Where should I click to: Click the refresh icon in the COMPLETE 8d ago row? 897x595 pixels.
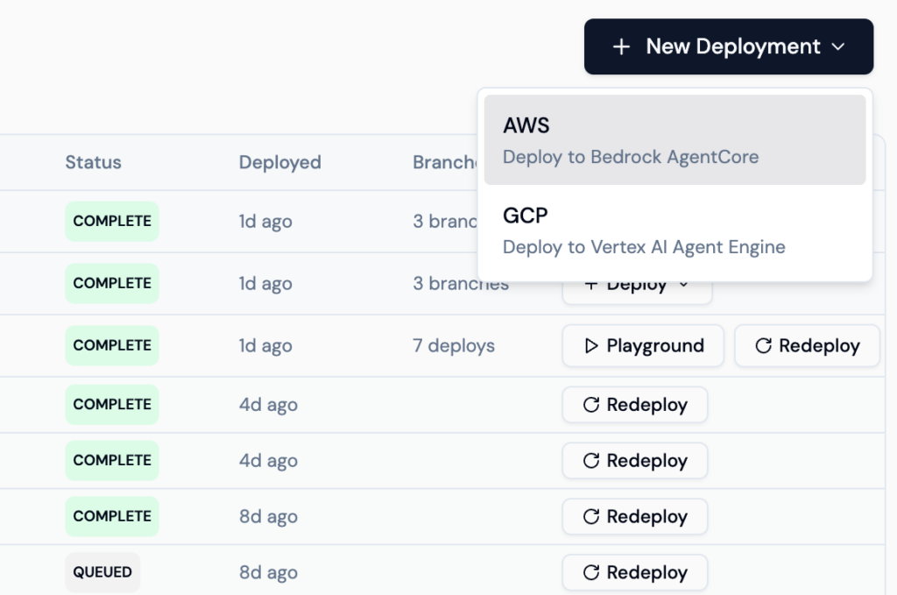tap(591, 517)
